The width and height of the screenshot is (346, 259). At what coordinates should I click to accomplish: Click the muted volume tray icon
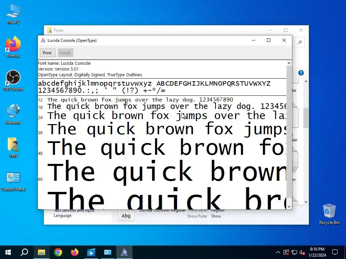302,252
